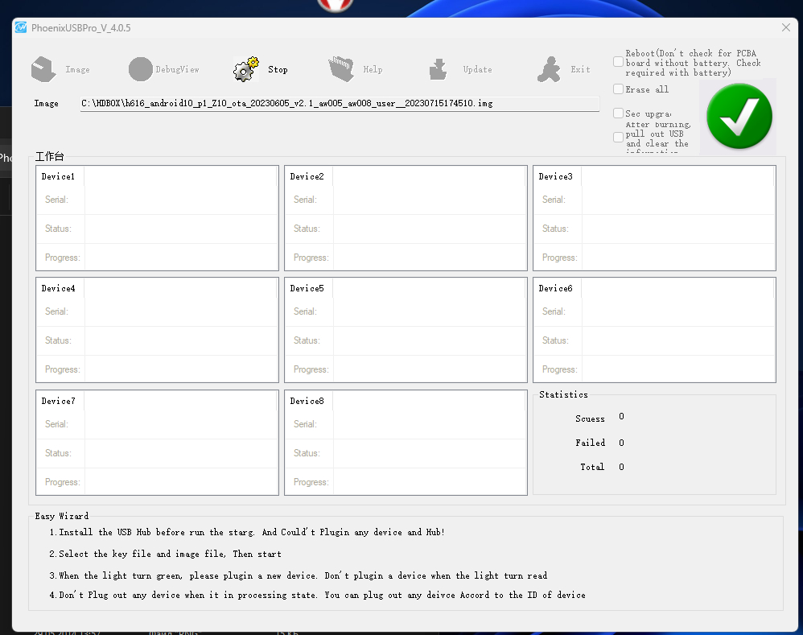Viewport: 803px width, 635px height.
Task: Click the Exit running-figure icon
Action: click(x=549, y=69)
